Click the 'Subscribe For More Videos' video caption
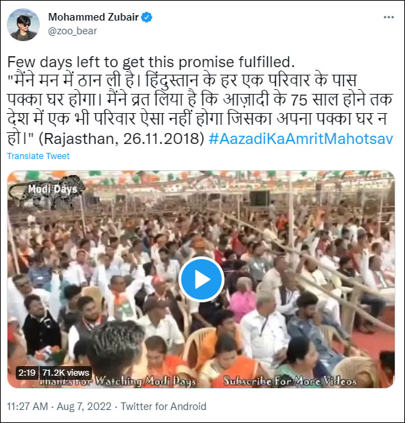 [x=290, y=381]
